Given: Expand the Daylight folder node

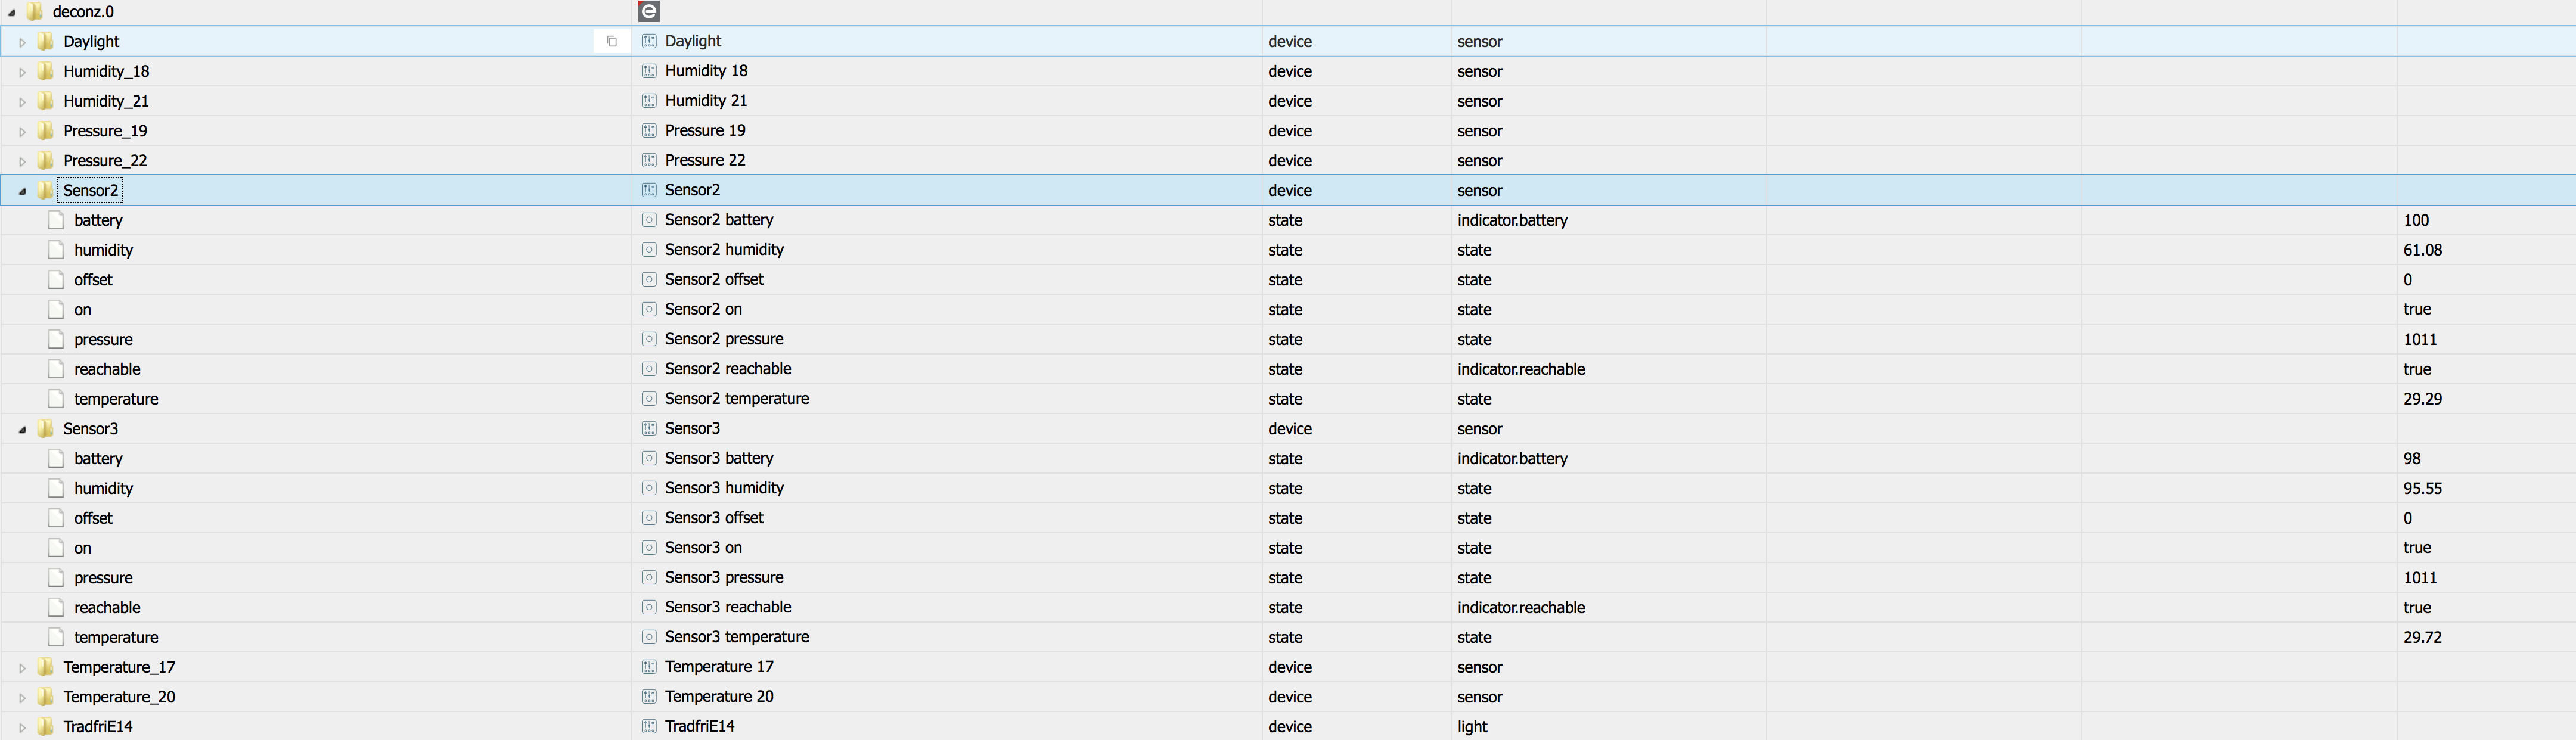Looking at the screenshot, I should point(22,42).
